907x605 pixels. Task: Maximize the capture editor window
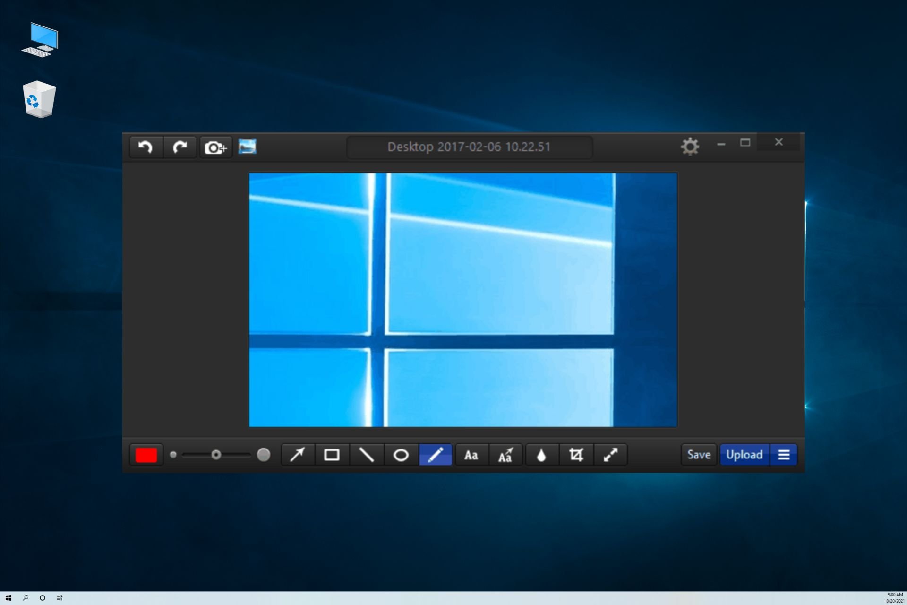pyautogui.click(x=745, y=143)
